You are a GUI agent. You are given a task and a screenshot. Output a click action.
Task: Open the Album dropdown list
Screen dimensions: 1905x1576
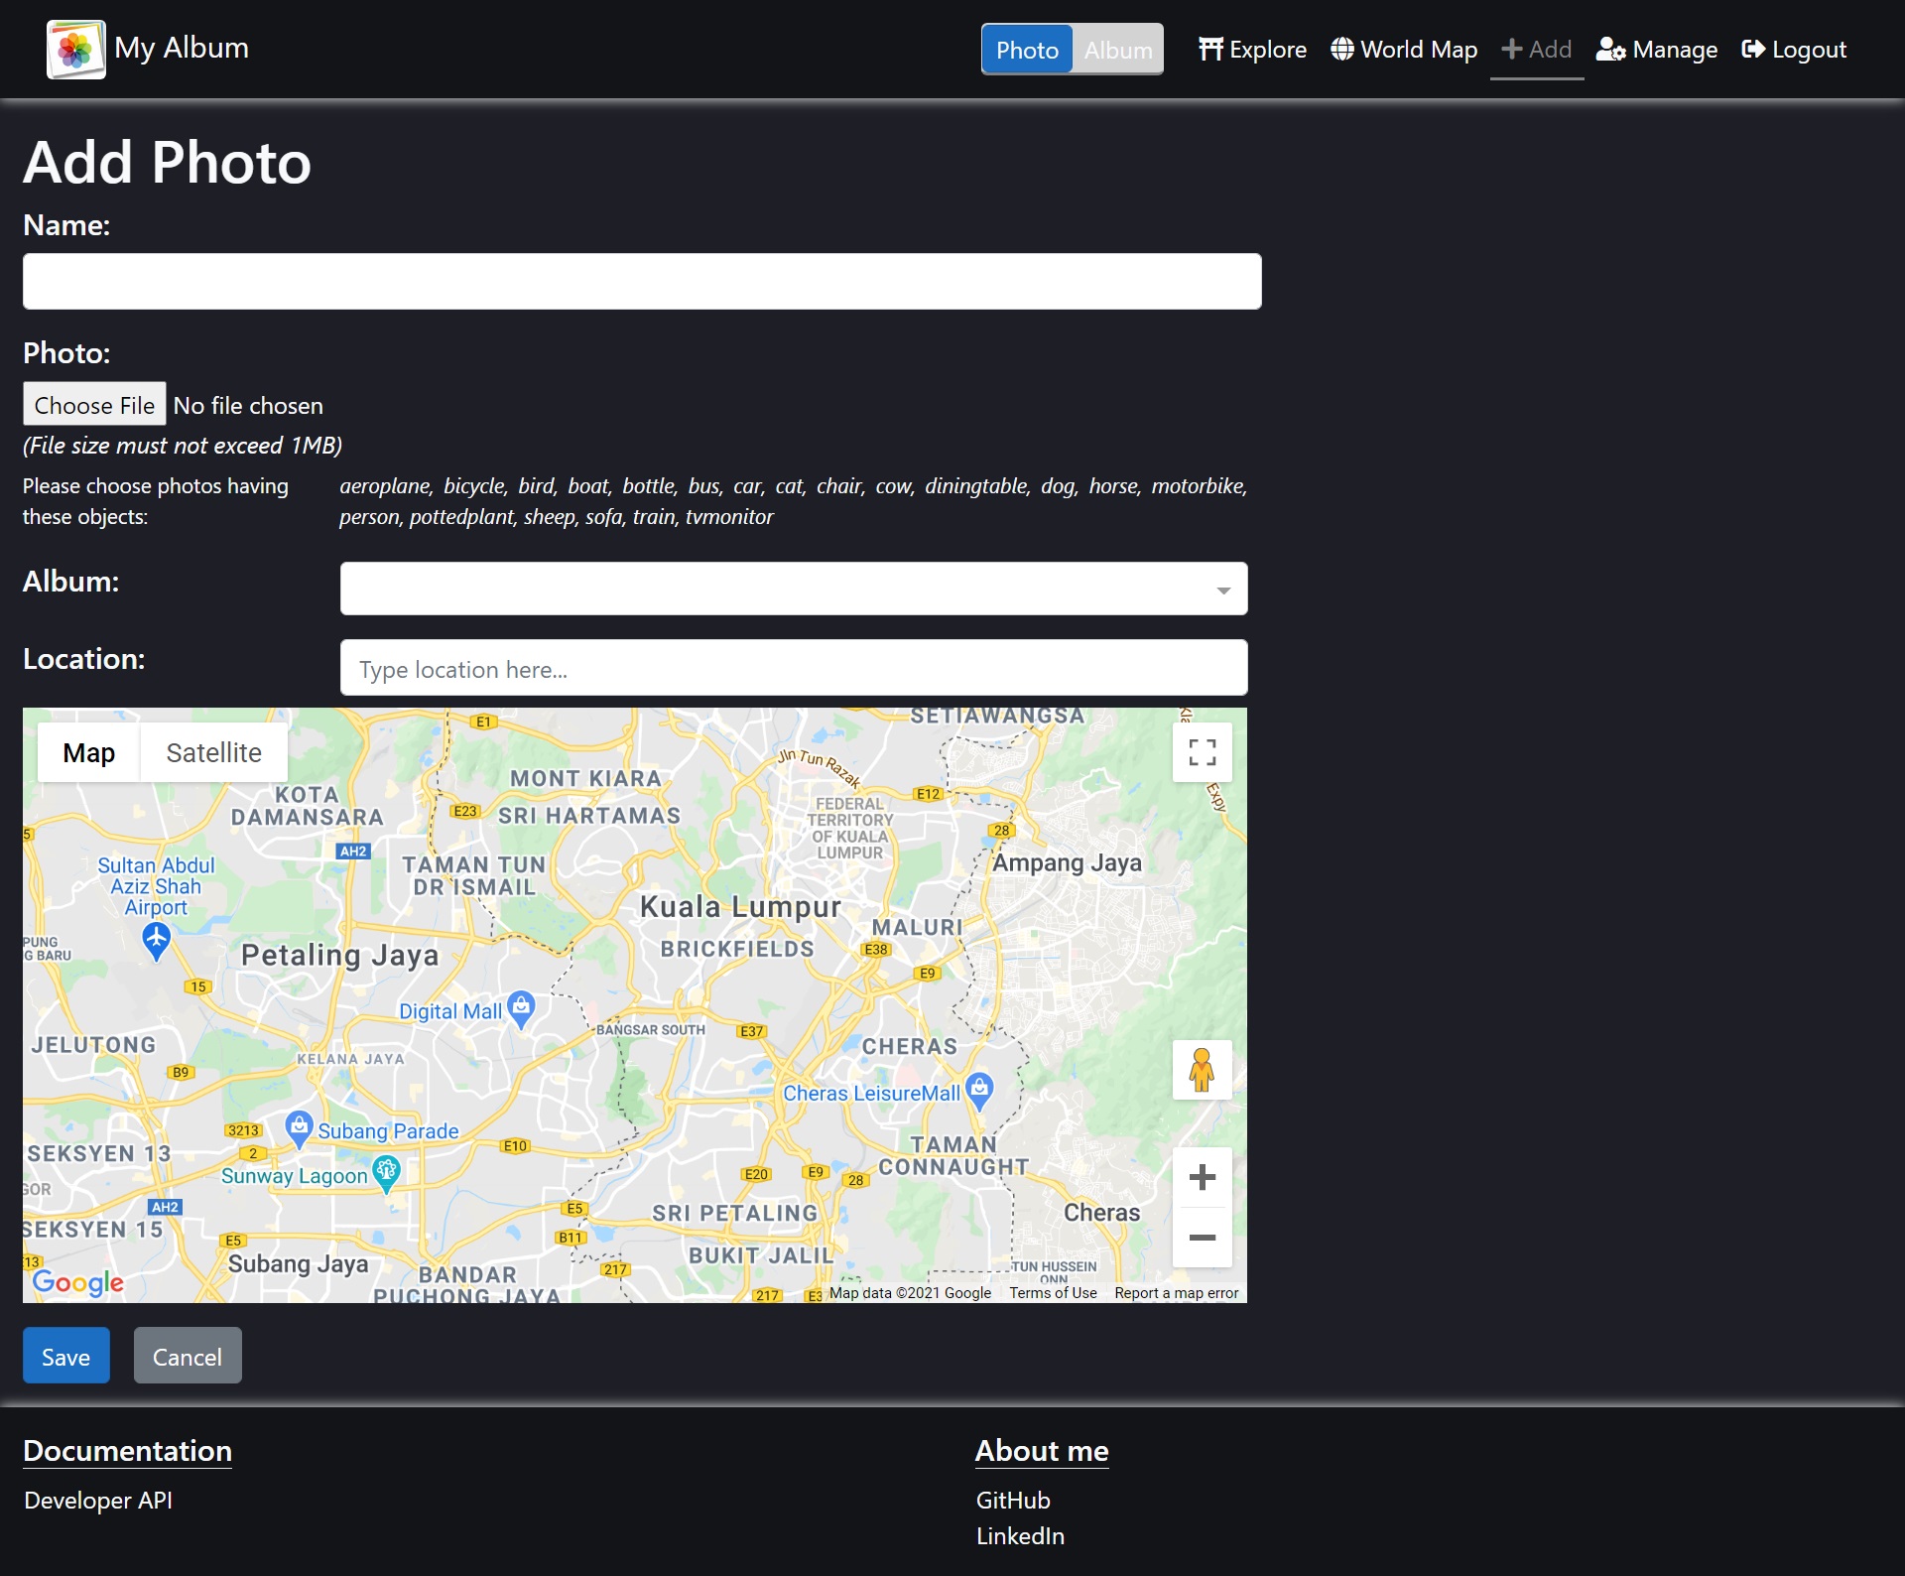[x=793, y=590]
